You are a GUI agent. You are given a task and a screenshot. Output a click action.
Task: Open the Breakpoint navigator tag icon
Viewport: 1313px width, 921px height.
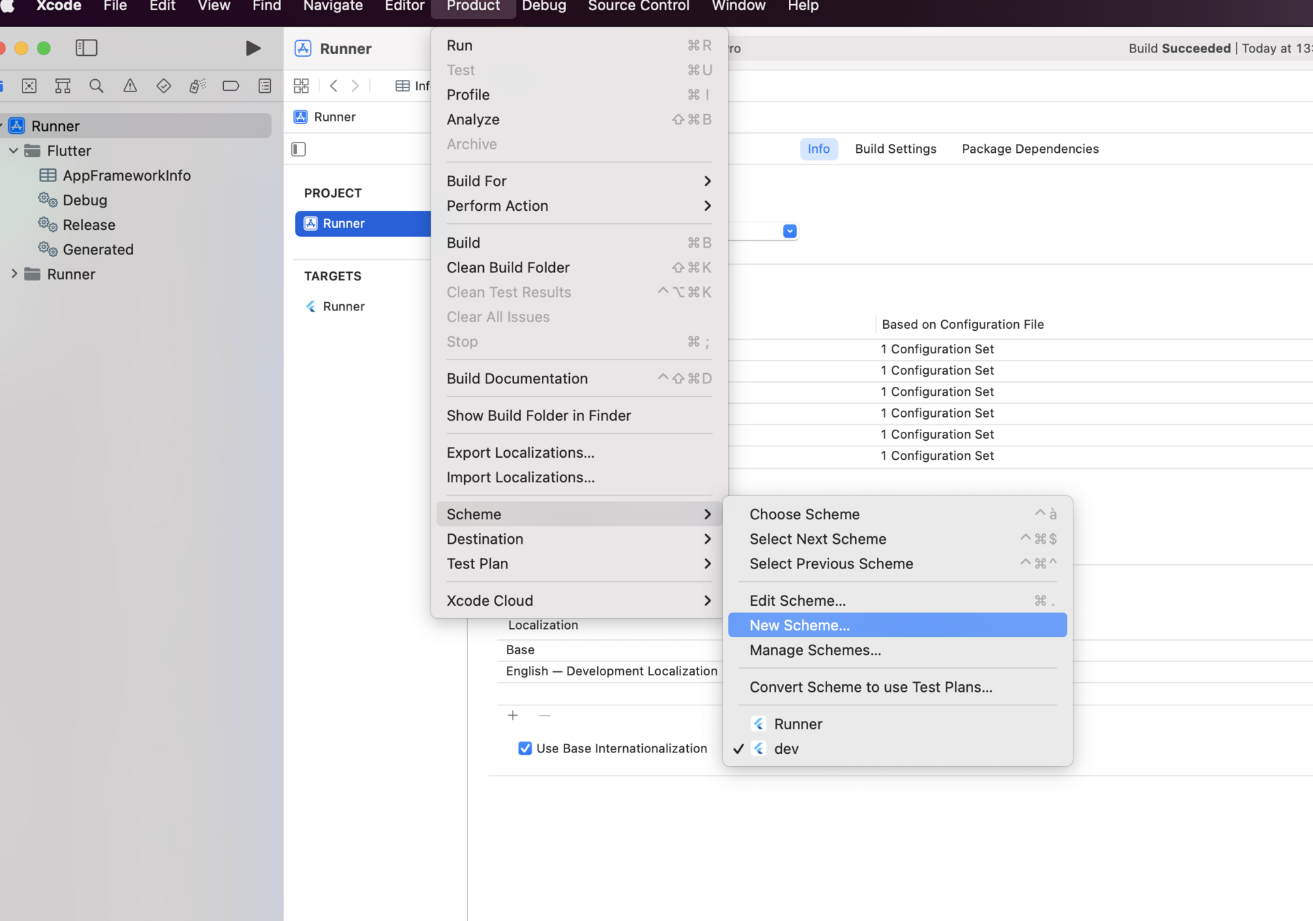(231, 86)
